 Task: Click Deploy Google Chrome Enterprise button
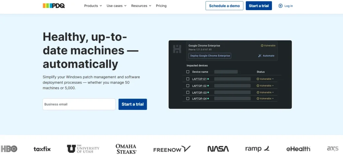tap(210, 56)
